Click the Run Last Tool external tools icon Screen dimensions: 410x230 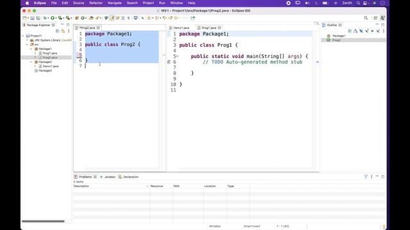pos(68,18)
